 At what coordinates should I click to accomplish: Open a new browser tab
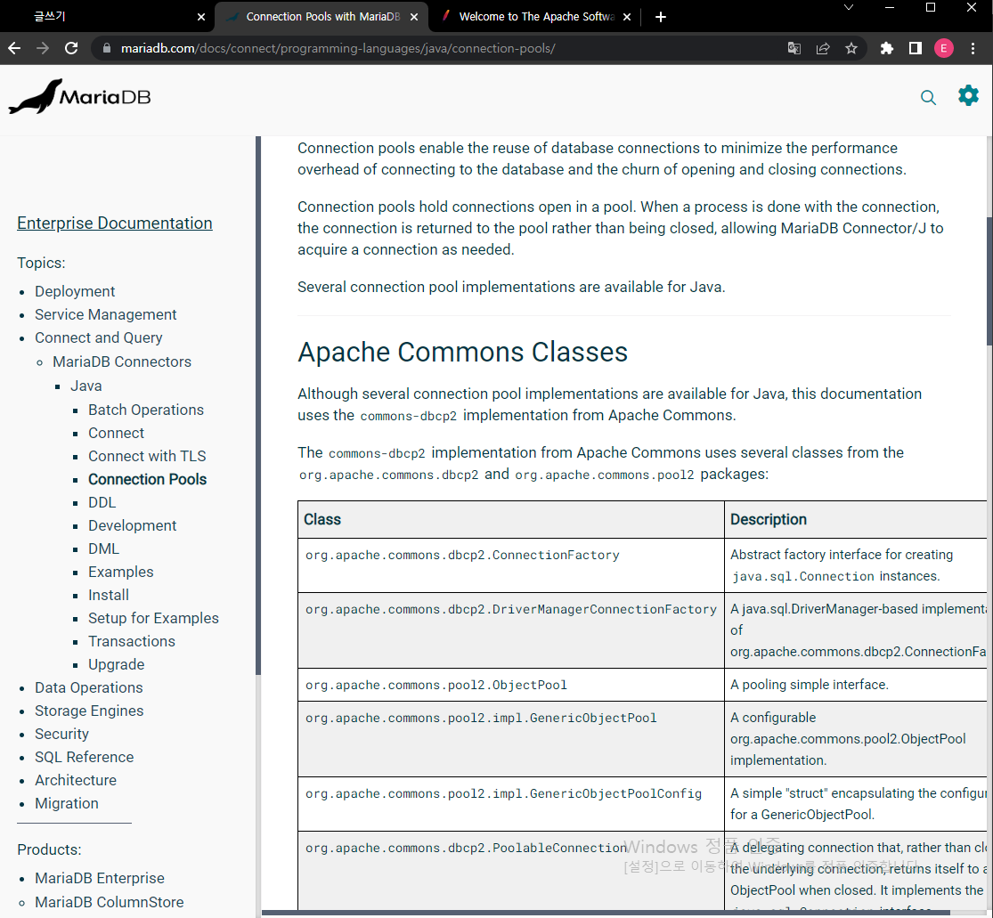[x=661, y=17]
